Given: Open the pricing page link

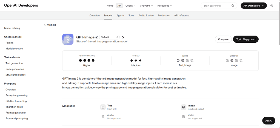Looking at the screenshot, I should 114,88.
